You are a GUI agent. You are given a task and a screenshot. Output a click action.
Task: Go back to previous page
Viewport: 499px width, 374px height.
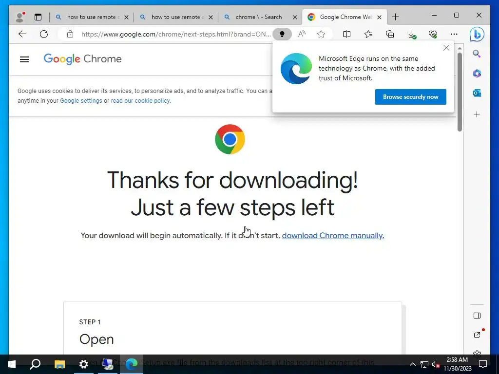[x=22, y=34]
